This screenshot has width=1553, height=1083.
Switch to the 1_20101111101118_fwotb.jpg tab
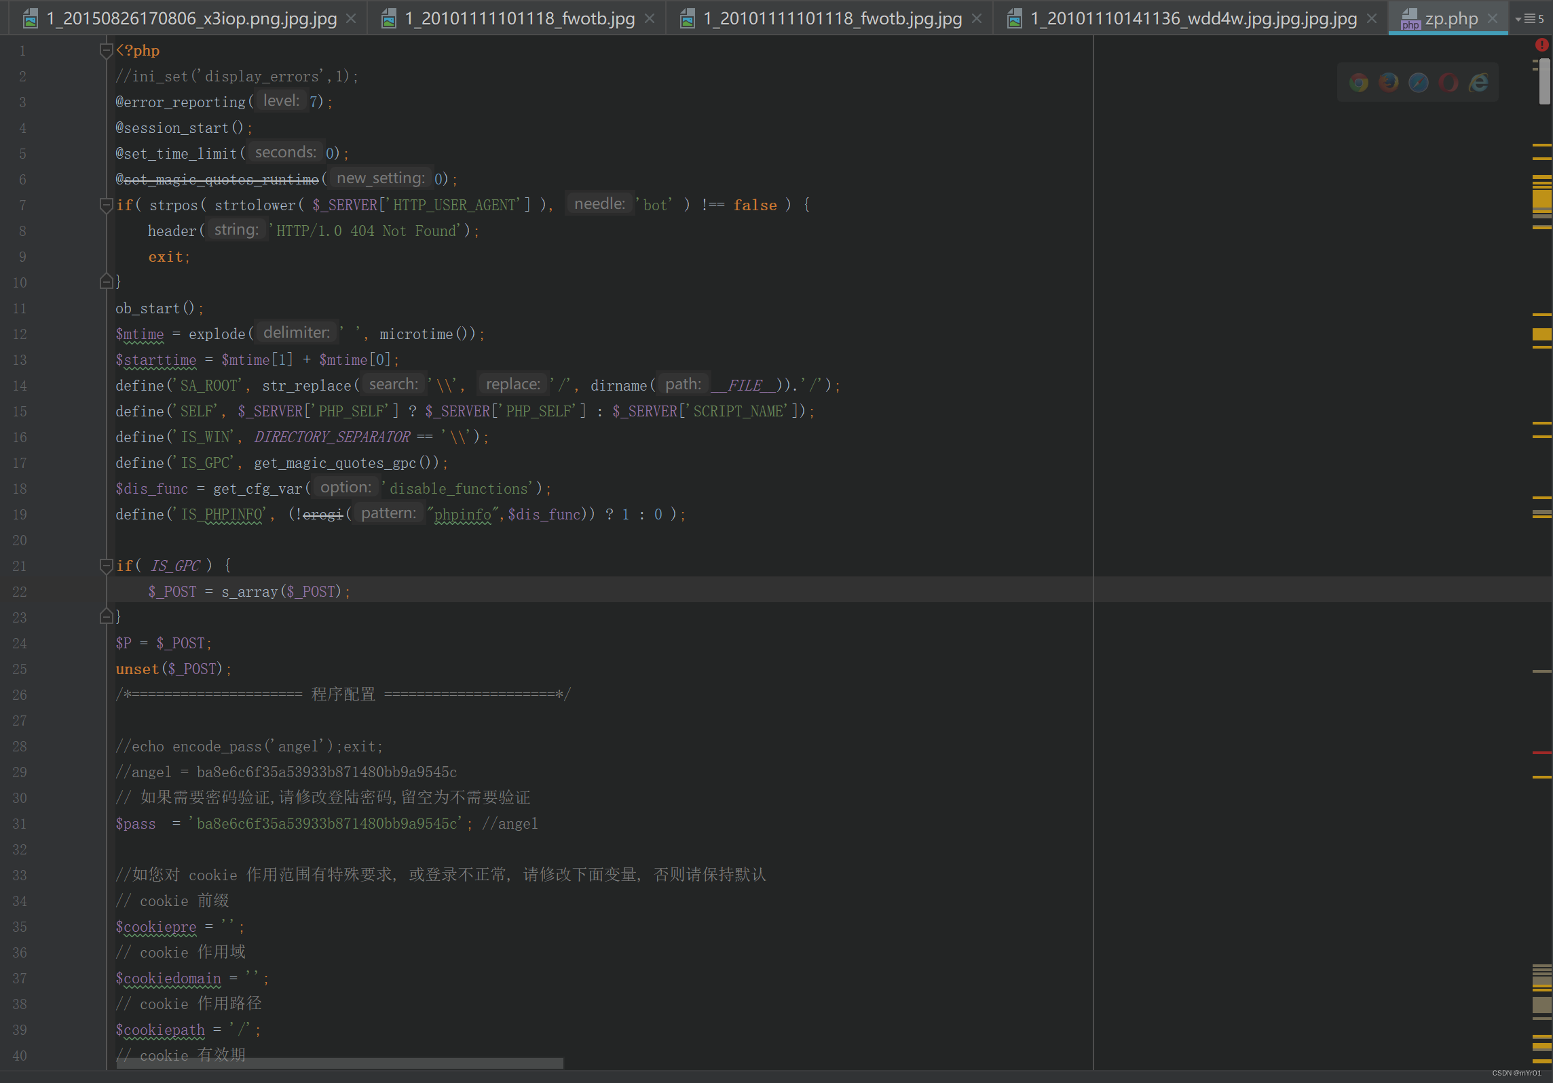point(516,18)
